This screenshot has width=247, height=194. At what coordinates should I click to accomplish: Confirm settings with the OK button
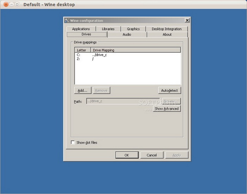[127, 155]
